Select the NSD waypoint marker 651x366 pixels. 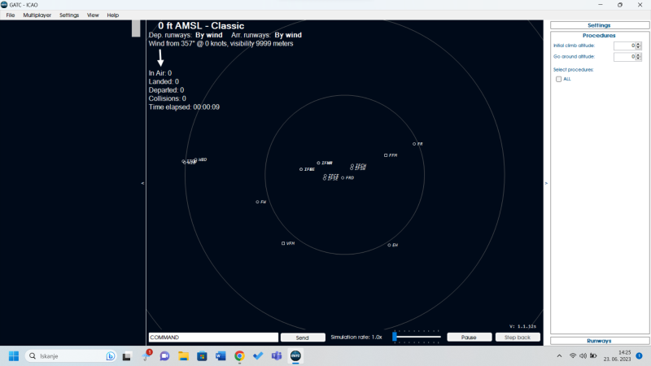pyautogui.click(x=195, y=159)
